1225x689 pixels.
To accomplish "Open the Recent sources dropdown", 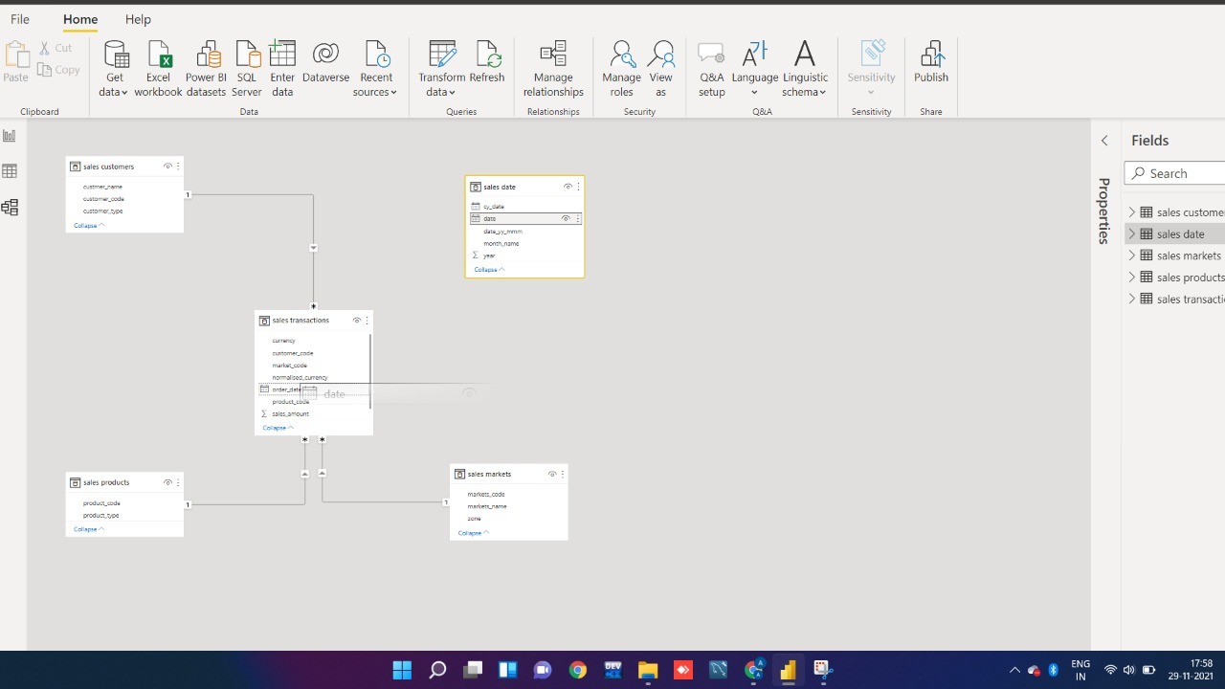I will (x=375, y=69).
